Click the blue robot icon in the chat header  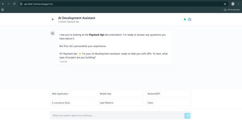point(189,19)
